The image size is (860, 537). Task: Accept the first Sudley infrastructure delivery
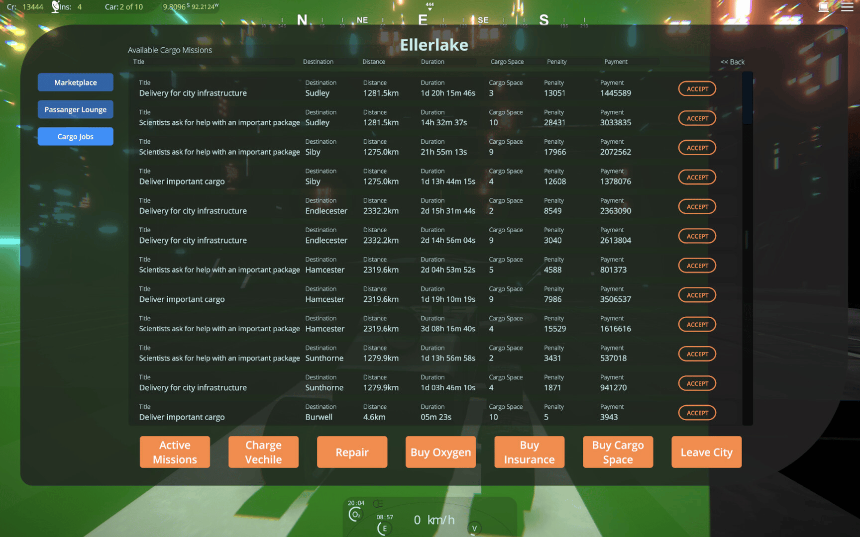coord(697,89)
